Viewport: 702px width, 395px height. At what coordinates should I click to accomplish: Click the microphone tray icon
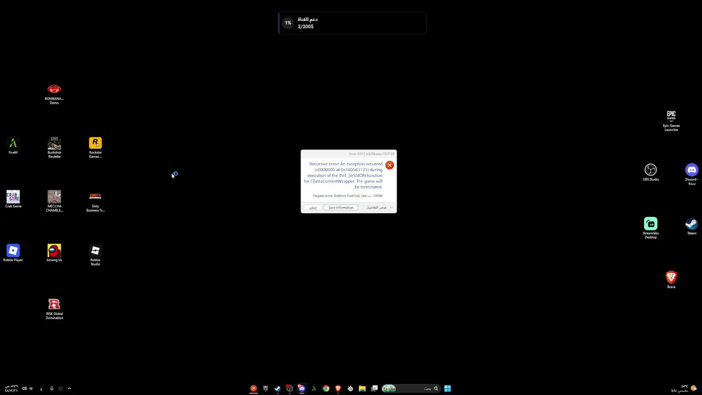(52, 388)
